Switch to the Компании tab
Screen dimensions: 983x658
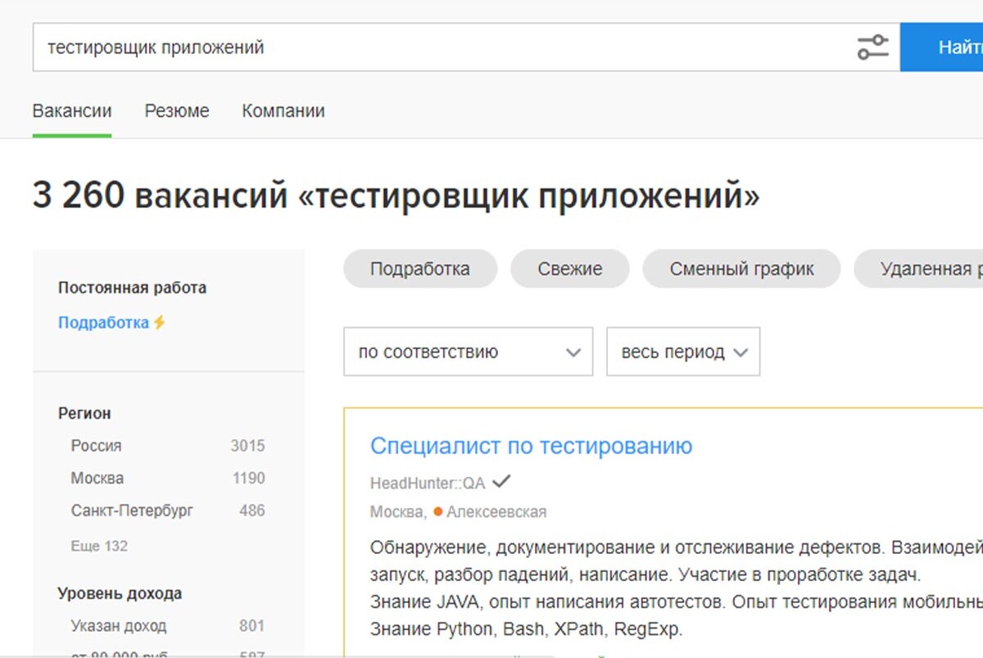(x=283, y=111)
